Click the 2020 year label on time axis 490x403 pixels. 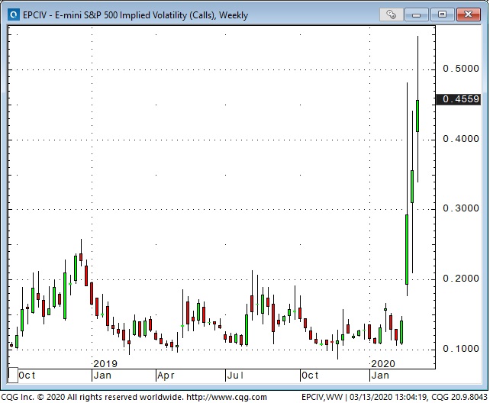point(383,363)
